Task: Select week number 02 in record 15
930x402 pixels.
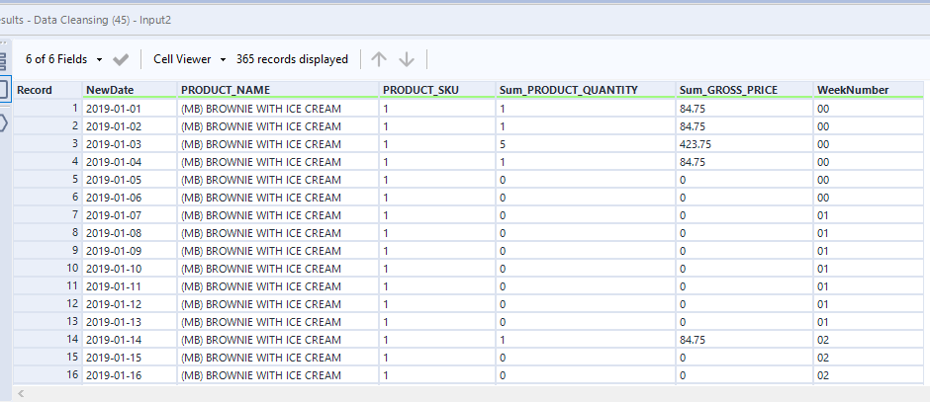Action: pyautogui.click(x=869, y=357)
